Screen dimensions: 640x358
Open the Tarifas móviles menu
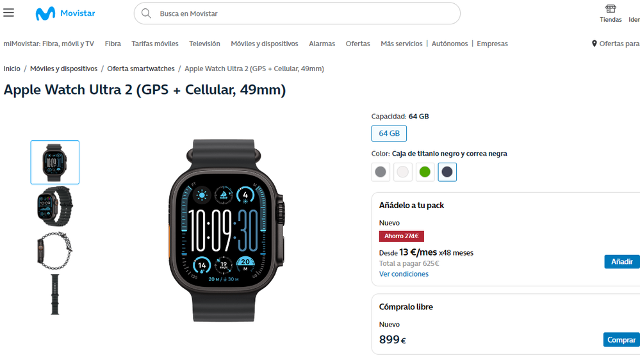pyautogui.click(x=154, y=44)
